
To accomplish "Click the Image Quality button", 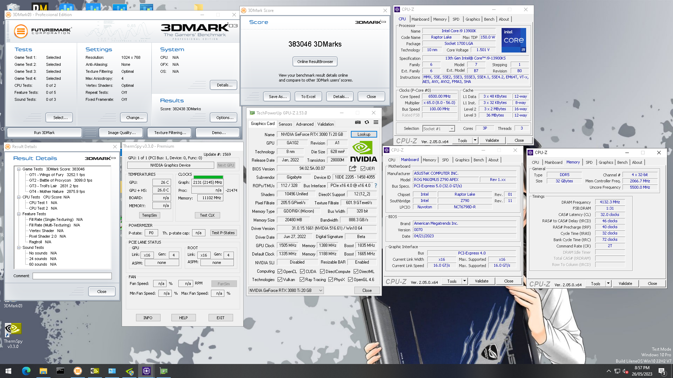I will pos(122,133).
